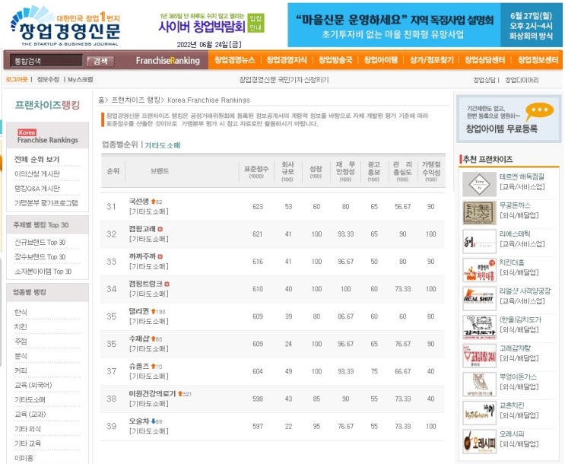Open 교촌치킨 recommended franchise link

pos(512,405)
